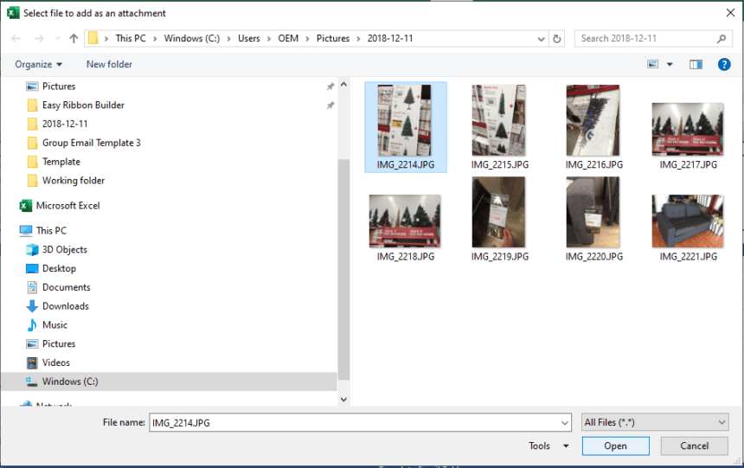Open Easy Ribbon Builder folder in sidebar
Screen dimensions: 744x468
[83, 105]
